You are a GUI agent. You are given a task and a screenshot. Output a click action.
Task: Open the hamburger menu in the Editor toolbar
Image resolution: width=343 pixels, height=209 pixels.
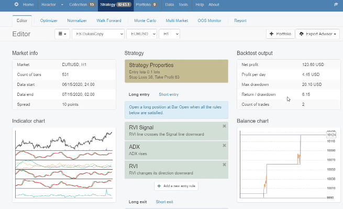(x=62, y=34)
